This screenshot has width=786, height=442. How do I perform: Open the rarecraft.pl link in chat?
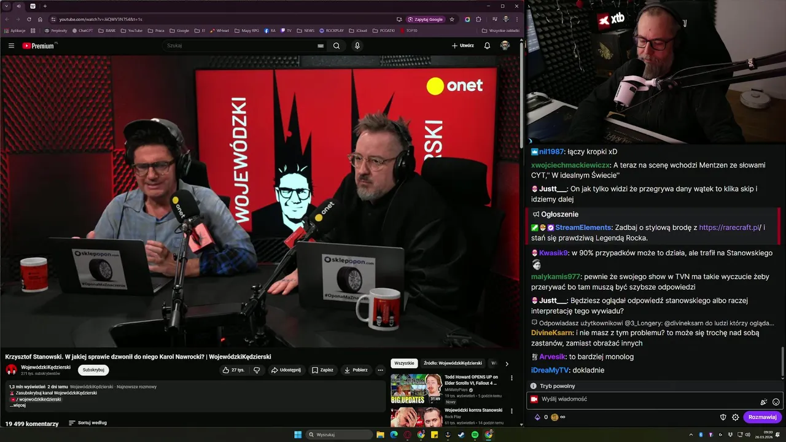(729, 228)
